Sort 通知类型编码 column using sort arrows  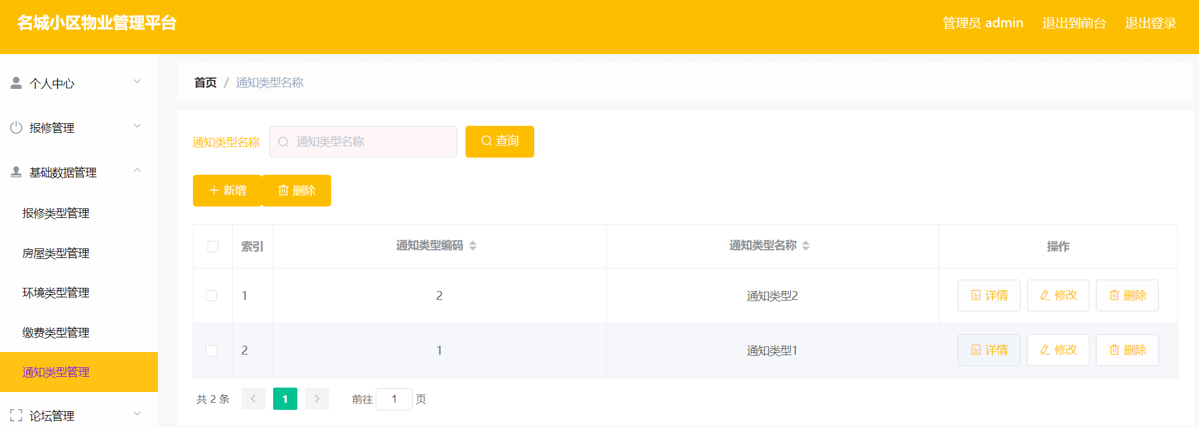(472, 246)
